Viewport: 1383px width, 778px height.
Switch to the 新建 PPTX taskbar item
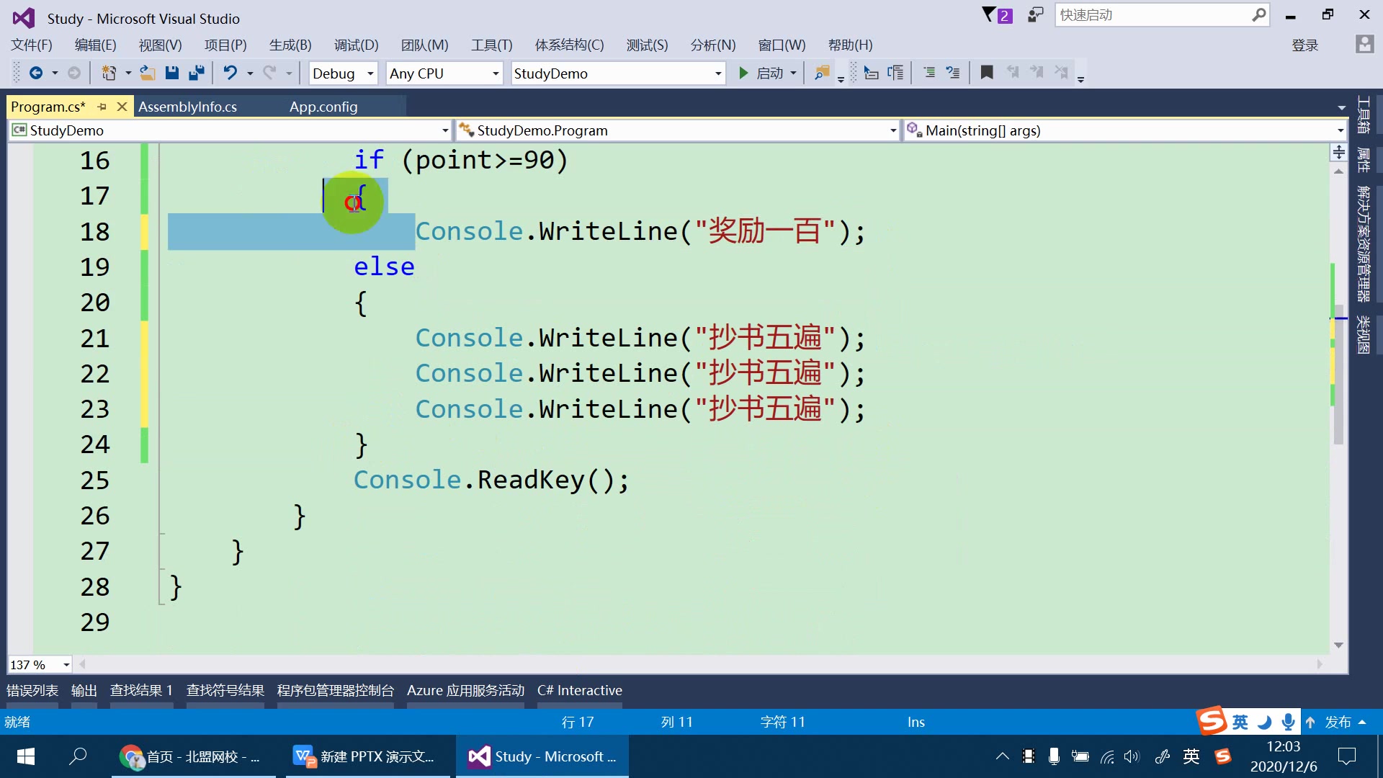point(368,756)
